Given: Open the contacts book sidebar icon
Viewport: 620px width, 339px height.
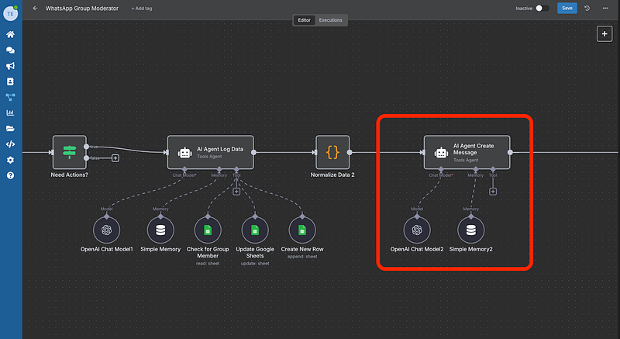Looking at the screenshot, I should (10, 81).
